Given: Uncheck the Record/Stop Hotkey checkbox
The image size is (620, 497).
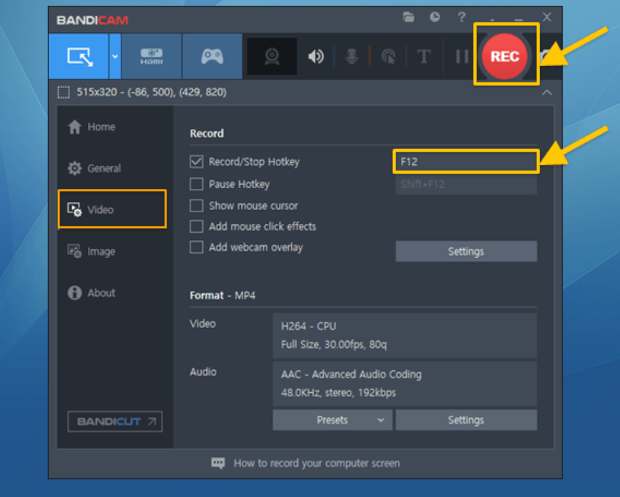Looking at the screenshot, I should coord(196,162).
